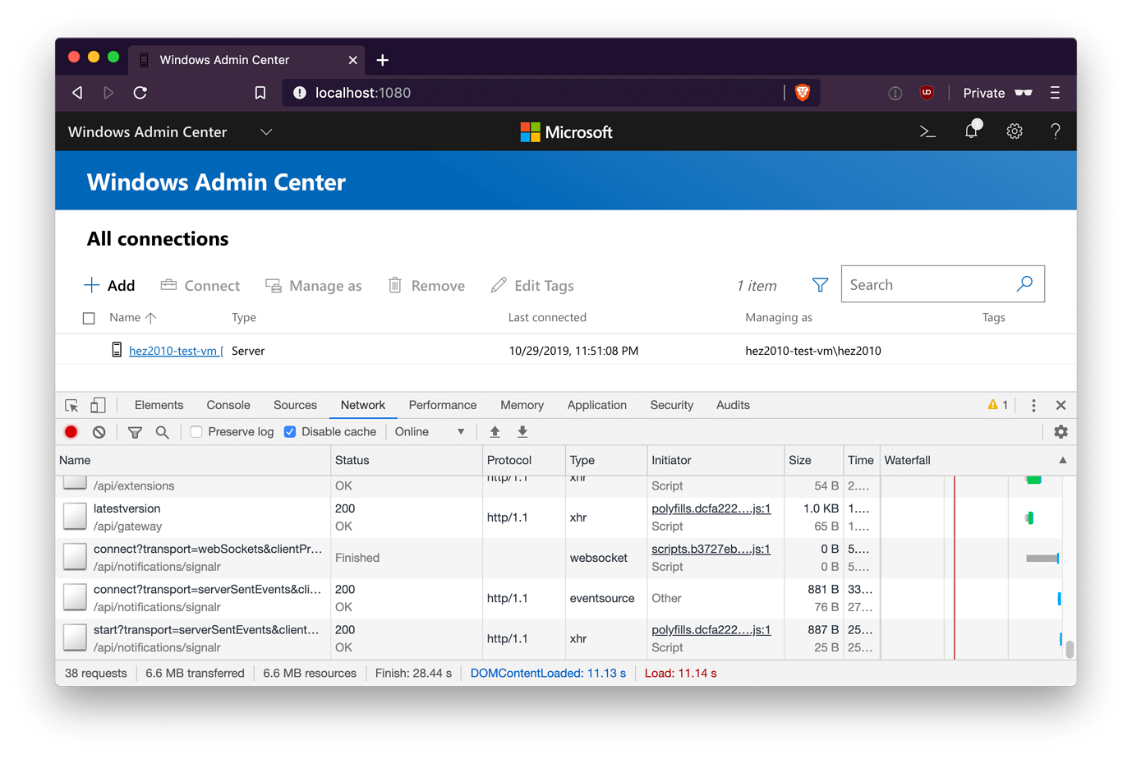Go back with the browser back arrow
This screenshot has height=759, width=1132.
[77, 93]
